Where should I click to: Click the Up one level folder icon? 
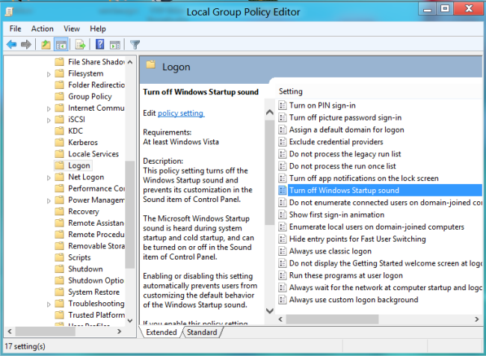[46, 45]
